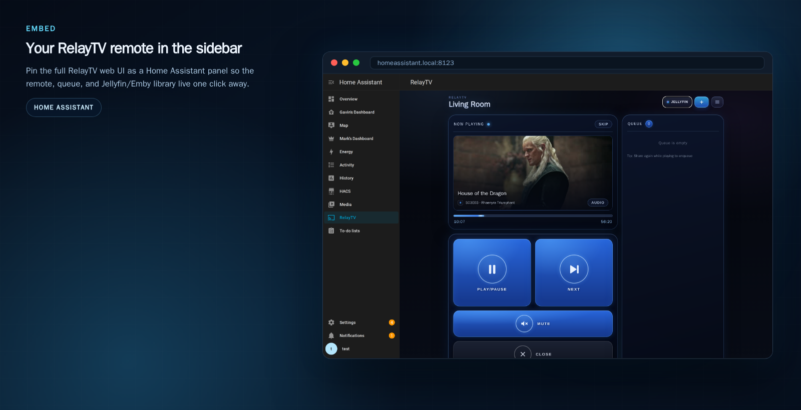This screenshot has height=410, width=801.
Task: Click the green maximize window dot
Action: click(356, 62)
